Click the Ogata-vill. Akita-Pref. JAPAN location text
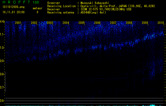166x106 pixels. (x=118, y=6)
